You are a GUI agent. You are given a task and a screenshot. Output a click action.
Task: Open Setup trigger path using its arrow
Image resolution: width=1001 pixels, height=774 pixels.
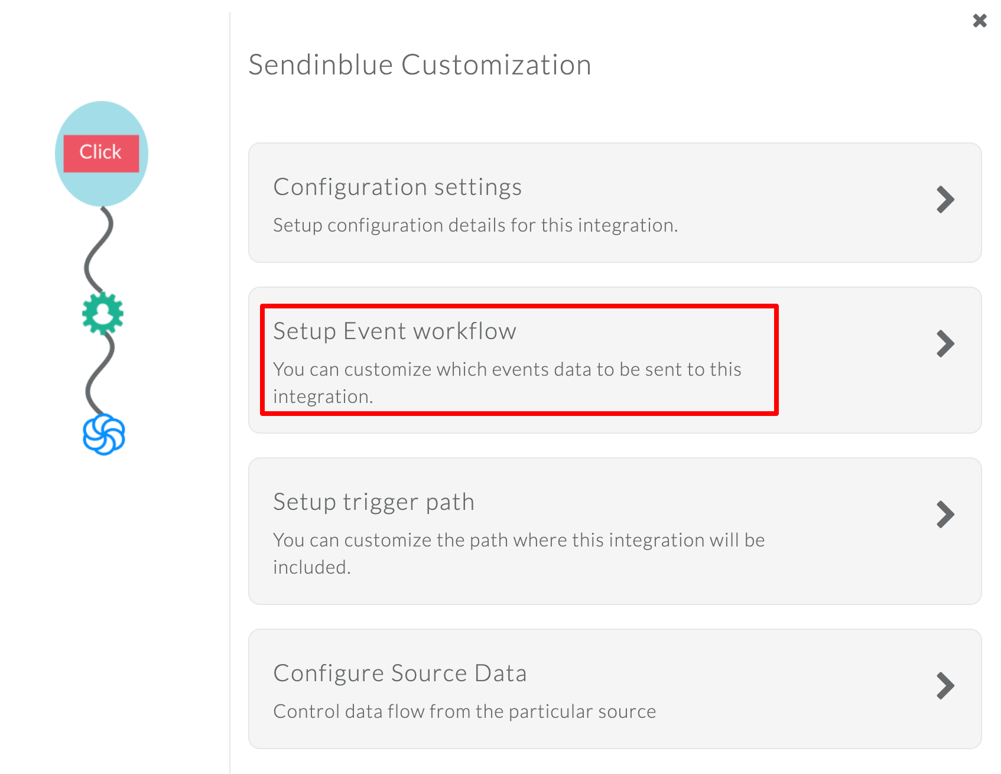tap(946, 514)
